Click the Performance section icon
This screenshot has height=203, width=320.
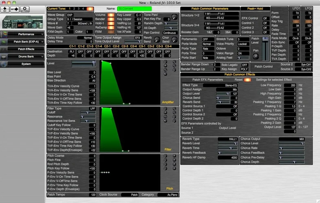pyautogui.click(x=4, y=35)
